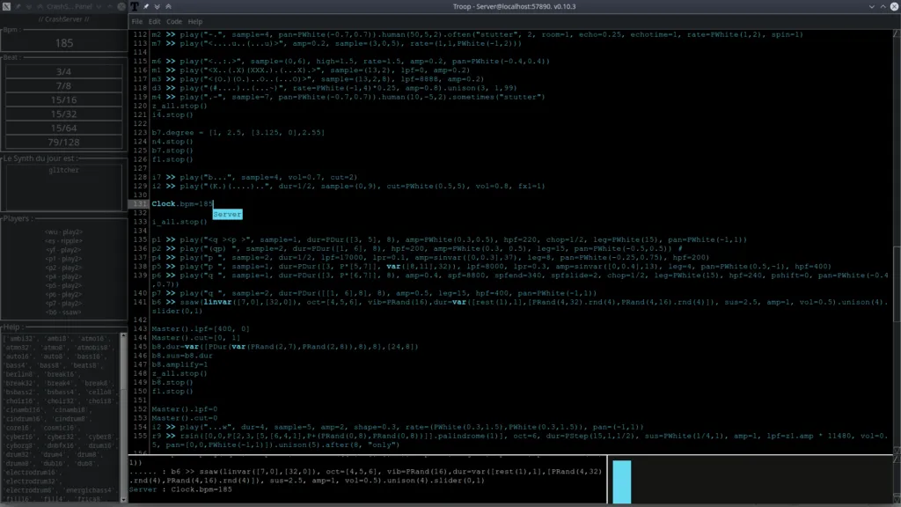This screenshot has width=901, height=507.
Task: Click b8.amplify=1 on line 147
Action: [179, 364]
